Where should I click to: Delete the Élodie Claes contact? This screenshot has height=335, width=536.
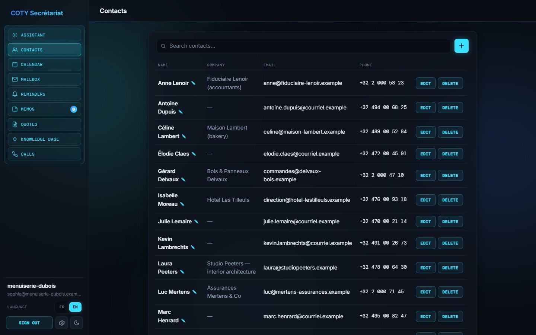(450, 154)
